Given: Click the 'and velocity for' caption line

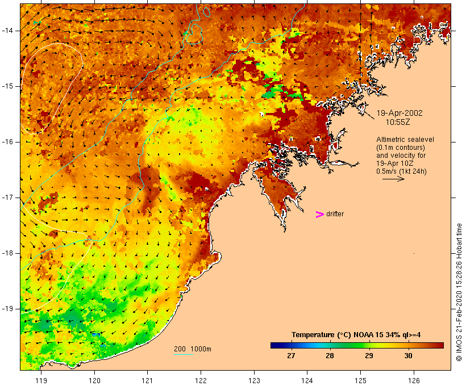Looking at the screenshot, I should point(401,156).
